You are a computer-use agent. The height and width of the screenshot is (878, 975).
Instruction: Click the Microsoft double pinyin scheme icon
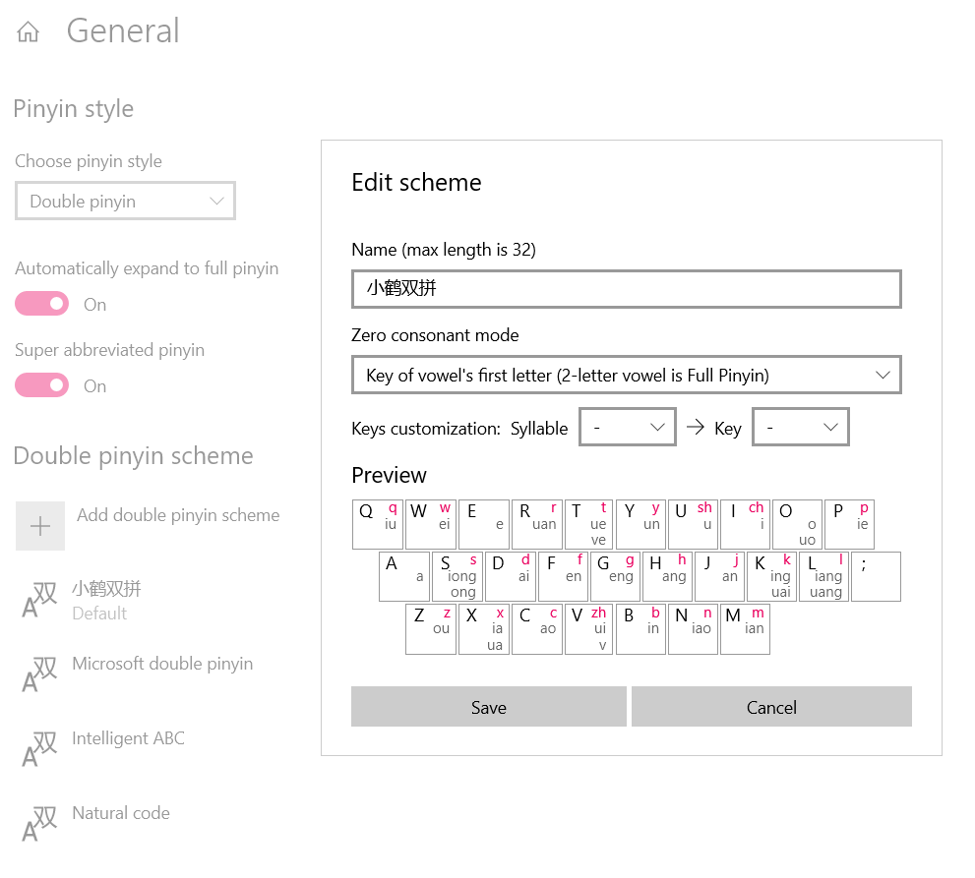tap(39, 673)
